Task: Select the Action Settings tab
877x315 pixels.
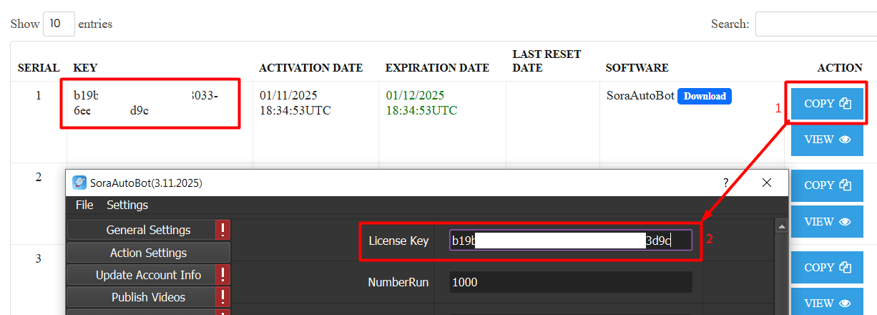Action: coord(148,253)
